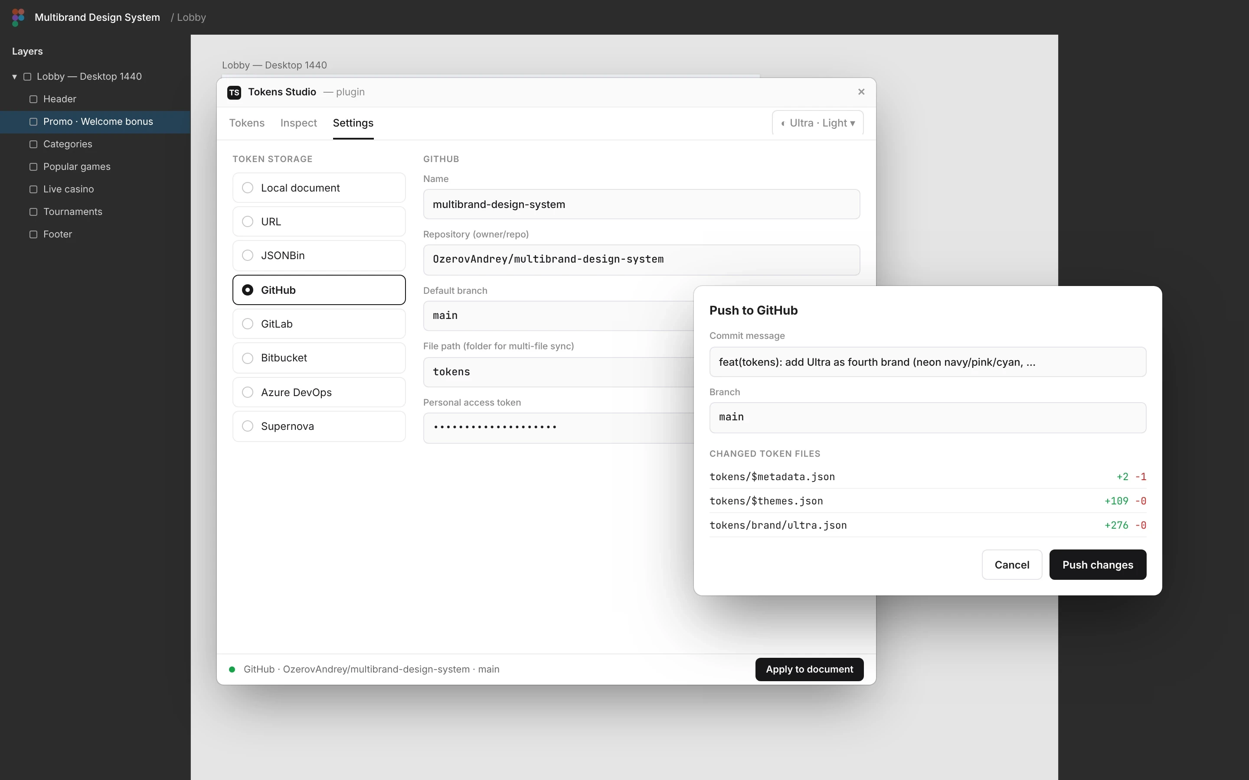Switch to the Tokens tab
Image resolution: width=1249 pixels, height=780 pixels.
[247, 123]
